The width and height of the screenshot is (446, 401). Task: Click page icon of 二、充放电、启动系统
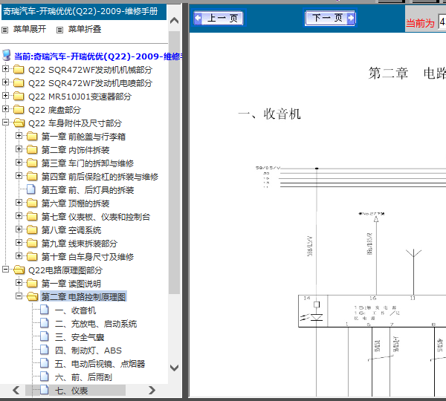click(x=45, y=322)
